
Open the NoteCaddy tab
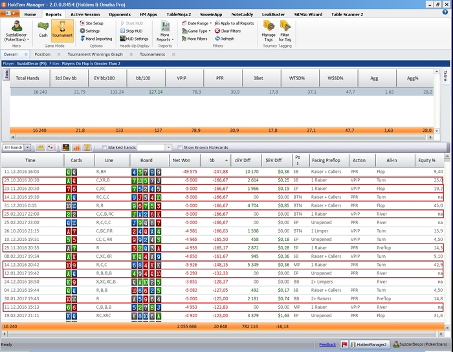point(242,14)
